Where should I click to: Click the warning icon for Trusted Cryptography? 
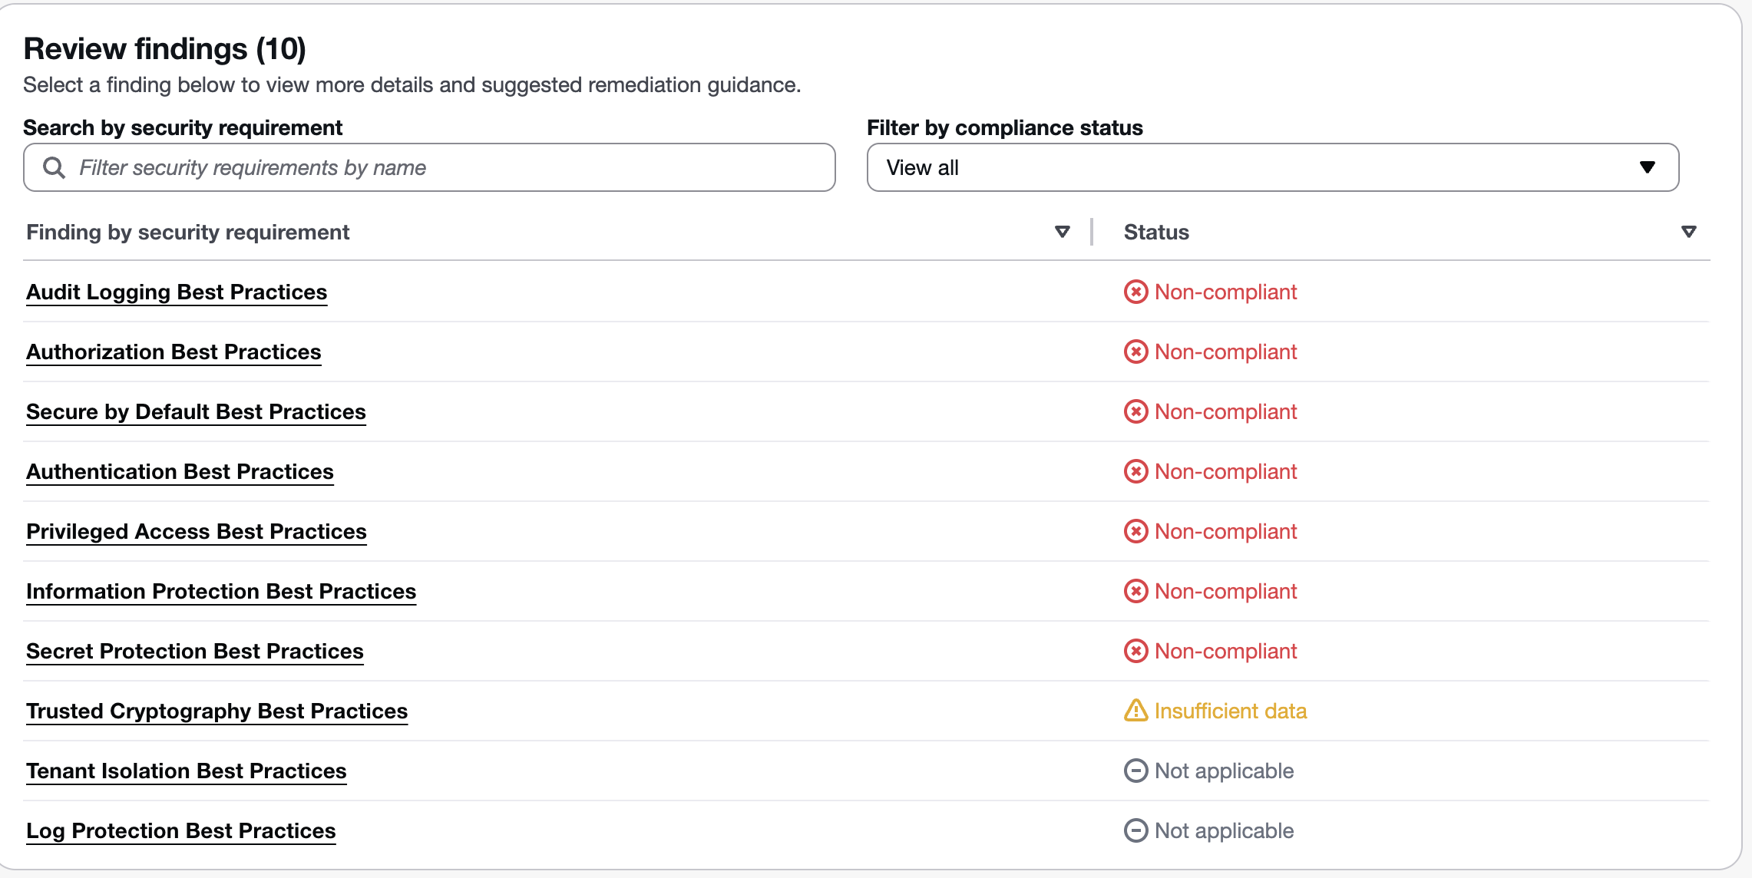tap(1135, 711)
